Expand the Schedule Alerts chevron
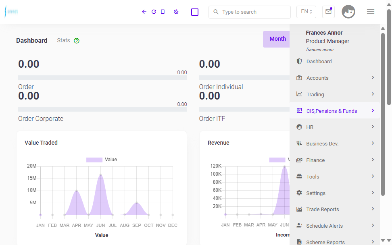Screen dimensions: 392x245 [x=373, y=225]
